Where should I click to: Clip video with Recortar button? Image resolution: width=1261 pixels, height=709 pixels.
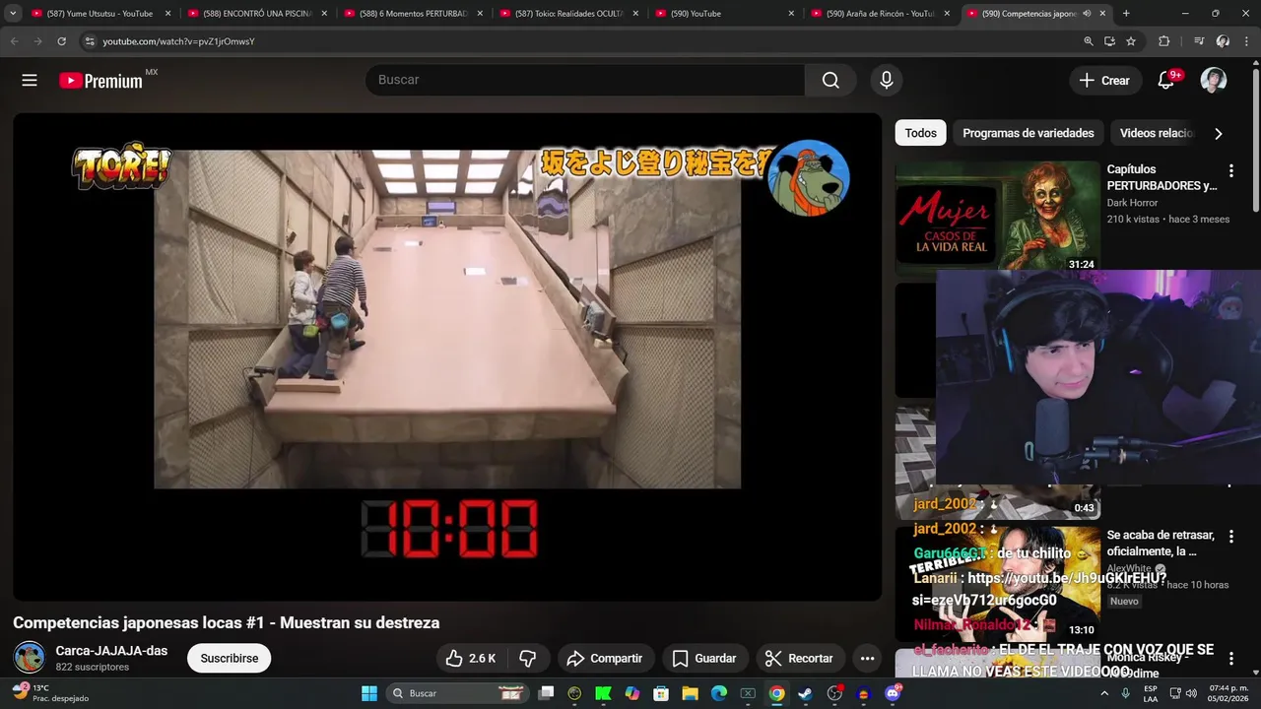[x=800, y=658]
